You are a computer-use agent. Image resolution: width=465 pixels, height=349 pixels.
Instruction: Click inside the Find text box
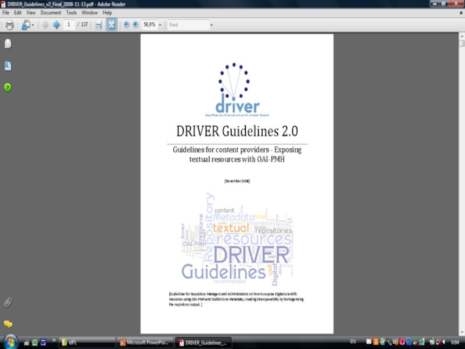click(188, 25)
